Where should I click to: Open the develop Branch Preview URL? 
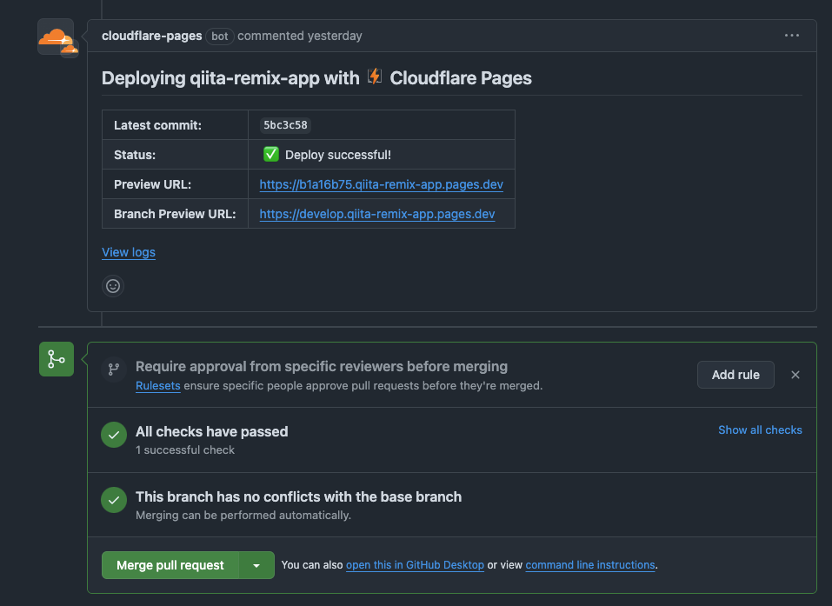coord(377,214)
